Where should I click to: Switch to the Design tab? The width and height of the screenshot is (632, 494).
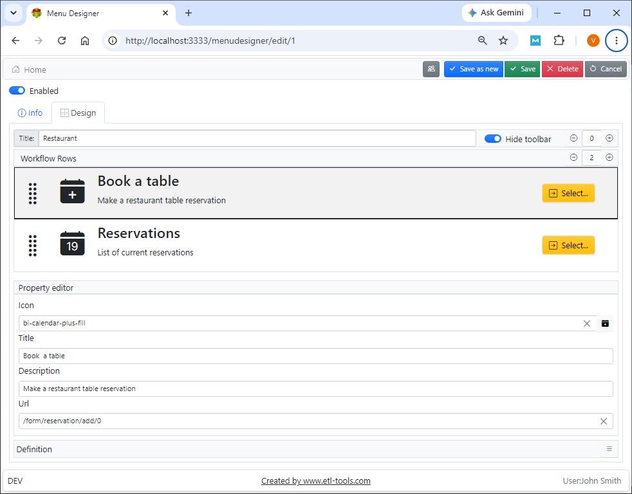(x=78, y=113)
